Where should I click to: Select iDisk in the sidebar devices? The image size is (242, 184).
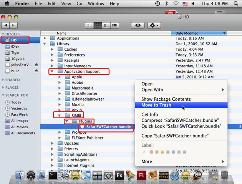point(15,46)
